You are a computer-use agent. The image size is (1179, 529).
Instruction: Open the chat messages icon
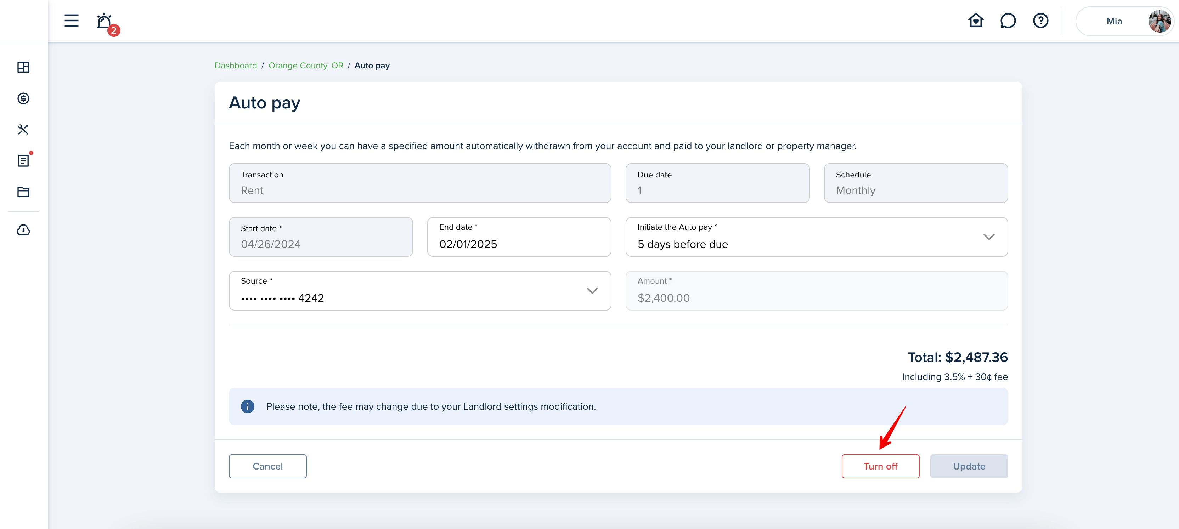(1008, 21)
